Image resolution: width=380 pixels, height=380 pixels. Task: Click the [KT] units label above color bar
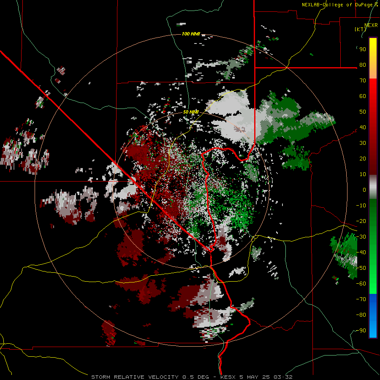(x=360, y=29)
